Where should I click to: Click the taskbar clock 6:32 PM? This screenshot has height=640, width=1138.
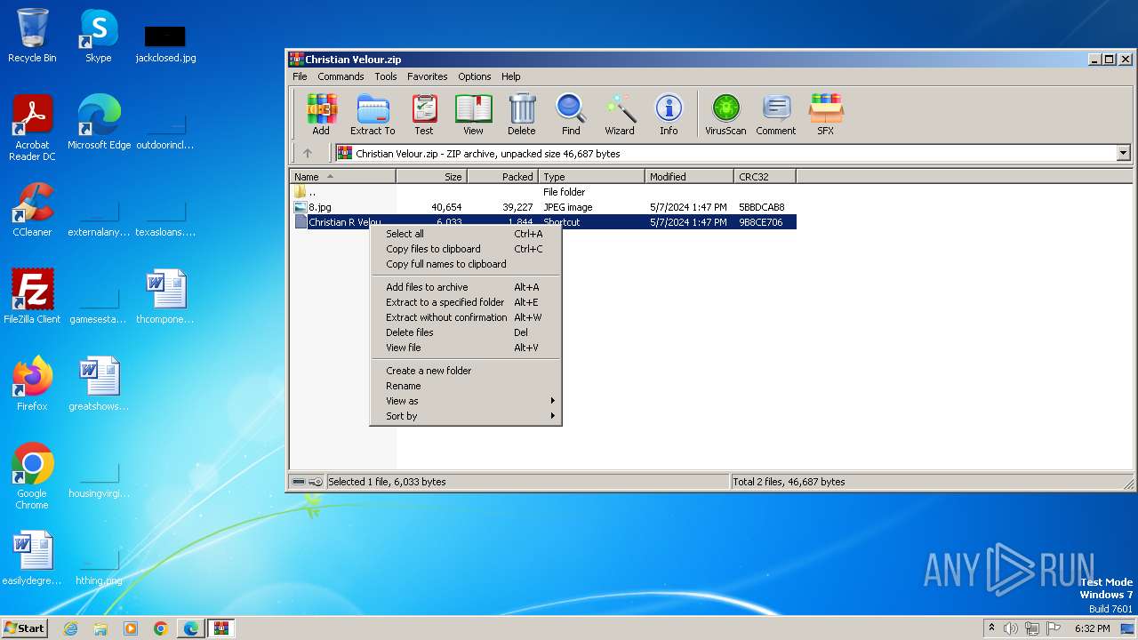click(x=1092, y=628)
